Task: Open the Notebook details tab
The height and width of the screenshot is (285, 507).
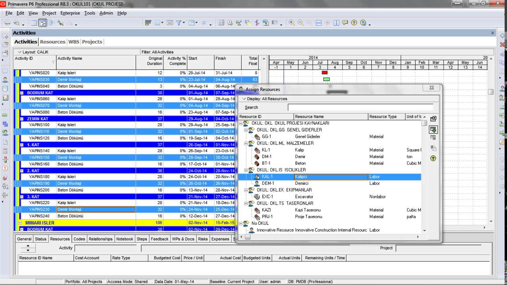Action: (125, 239)
